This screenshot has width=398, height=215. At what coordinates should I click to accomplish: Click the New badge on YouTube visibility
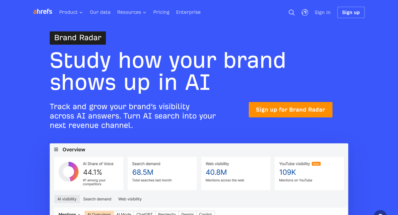pyautogui.click(x=316, y=164)
